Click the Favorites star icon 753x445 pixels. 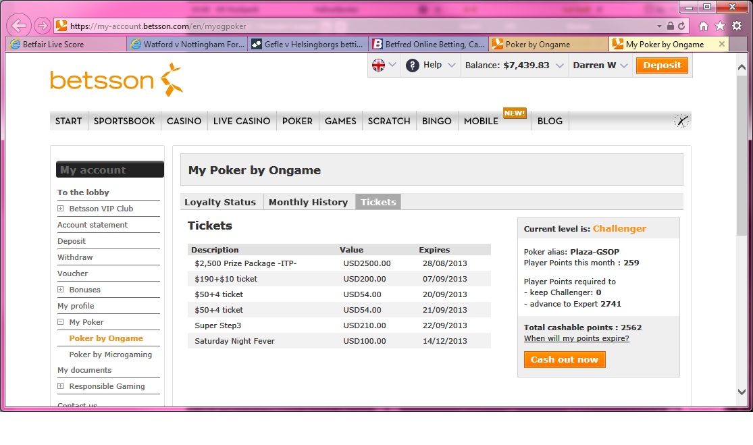point(720,26)
